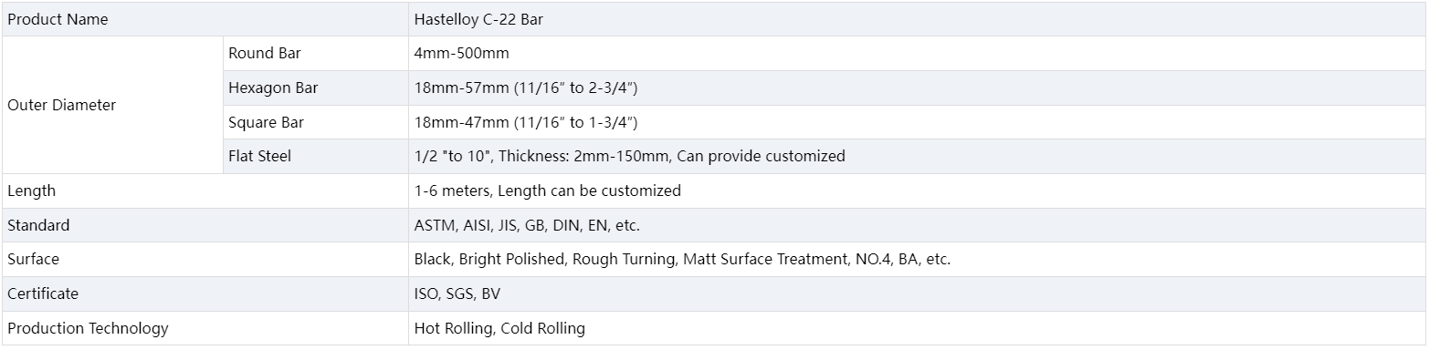
Task: Click the Hot Rolling, Cold Rolling text
Action: [499, 328]
